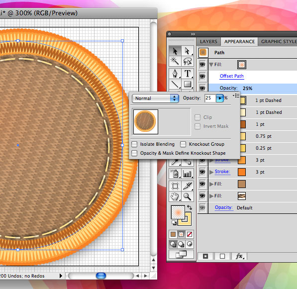Click the toolbox Fill color box
The height and width of the screenshot is (289, 297).
pos(178,212)
